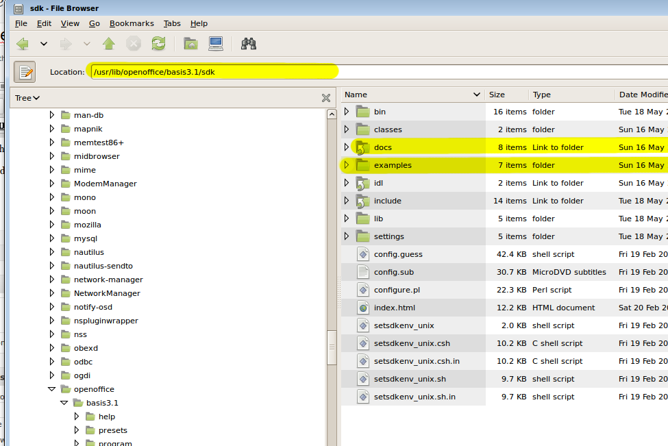Sort the file list by Name column
668x446 pixels.
tap(412, 95)
